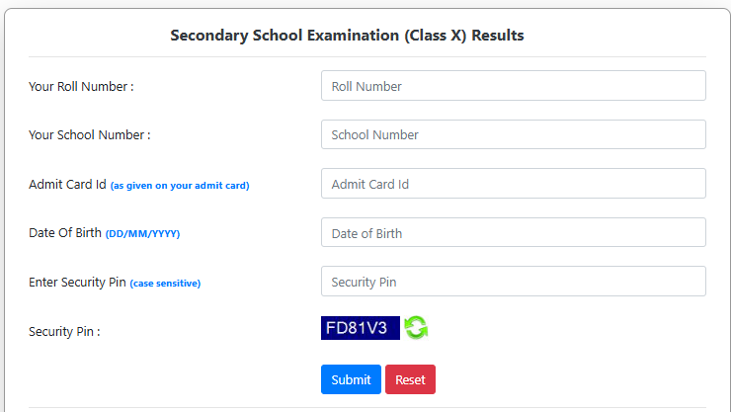The width and height of the screenshot is (731, 412).
Task: Reset the form with the red button
Action: coord(410,379)
